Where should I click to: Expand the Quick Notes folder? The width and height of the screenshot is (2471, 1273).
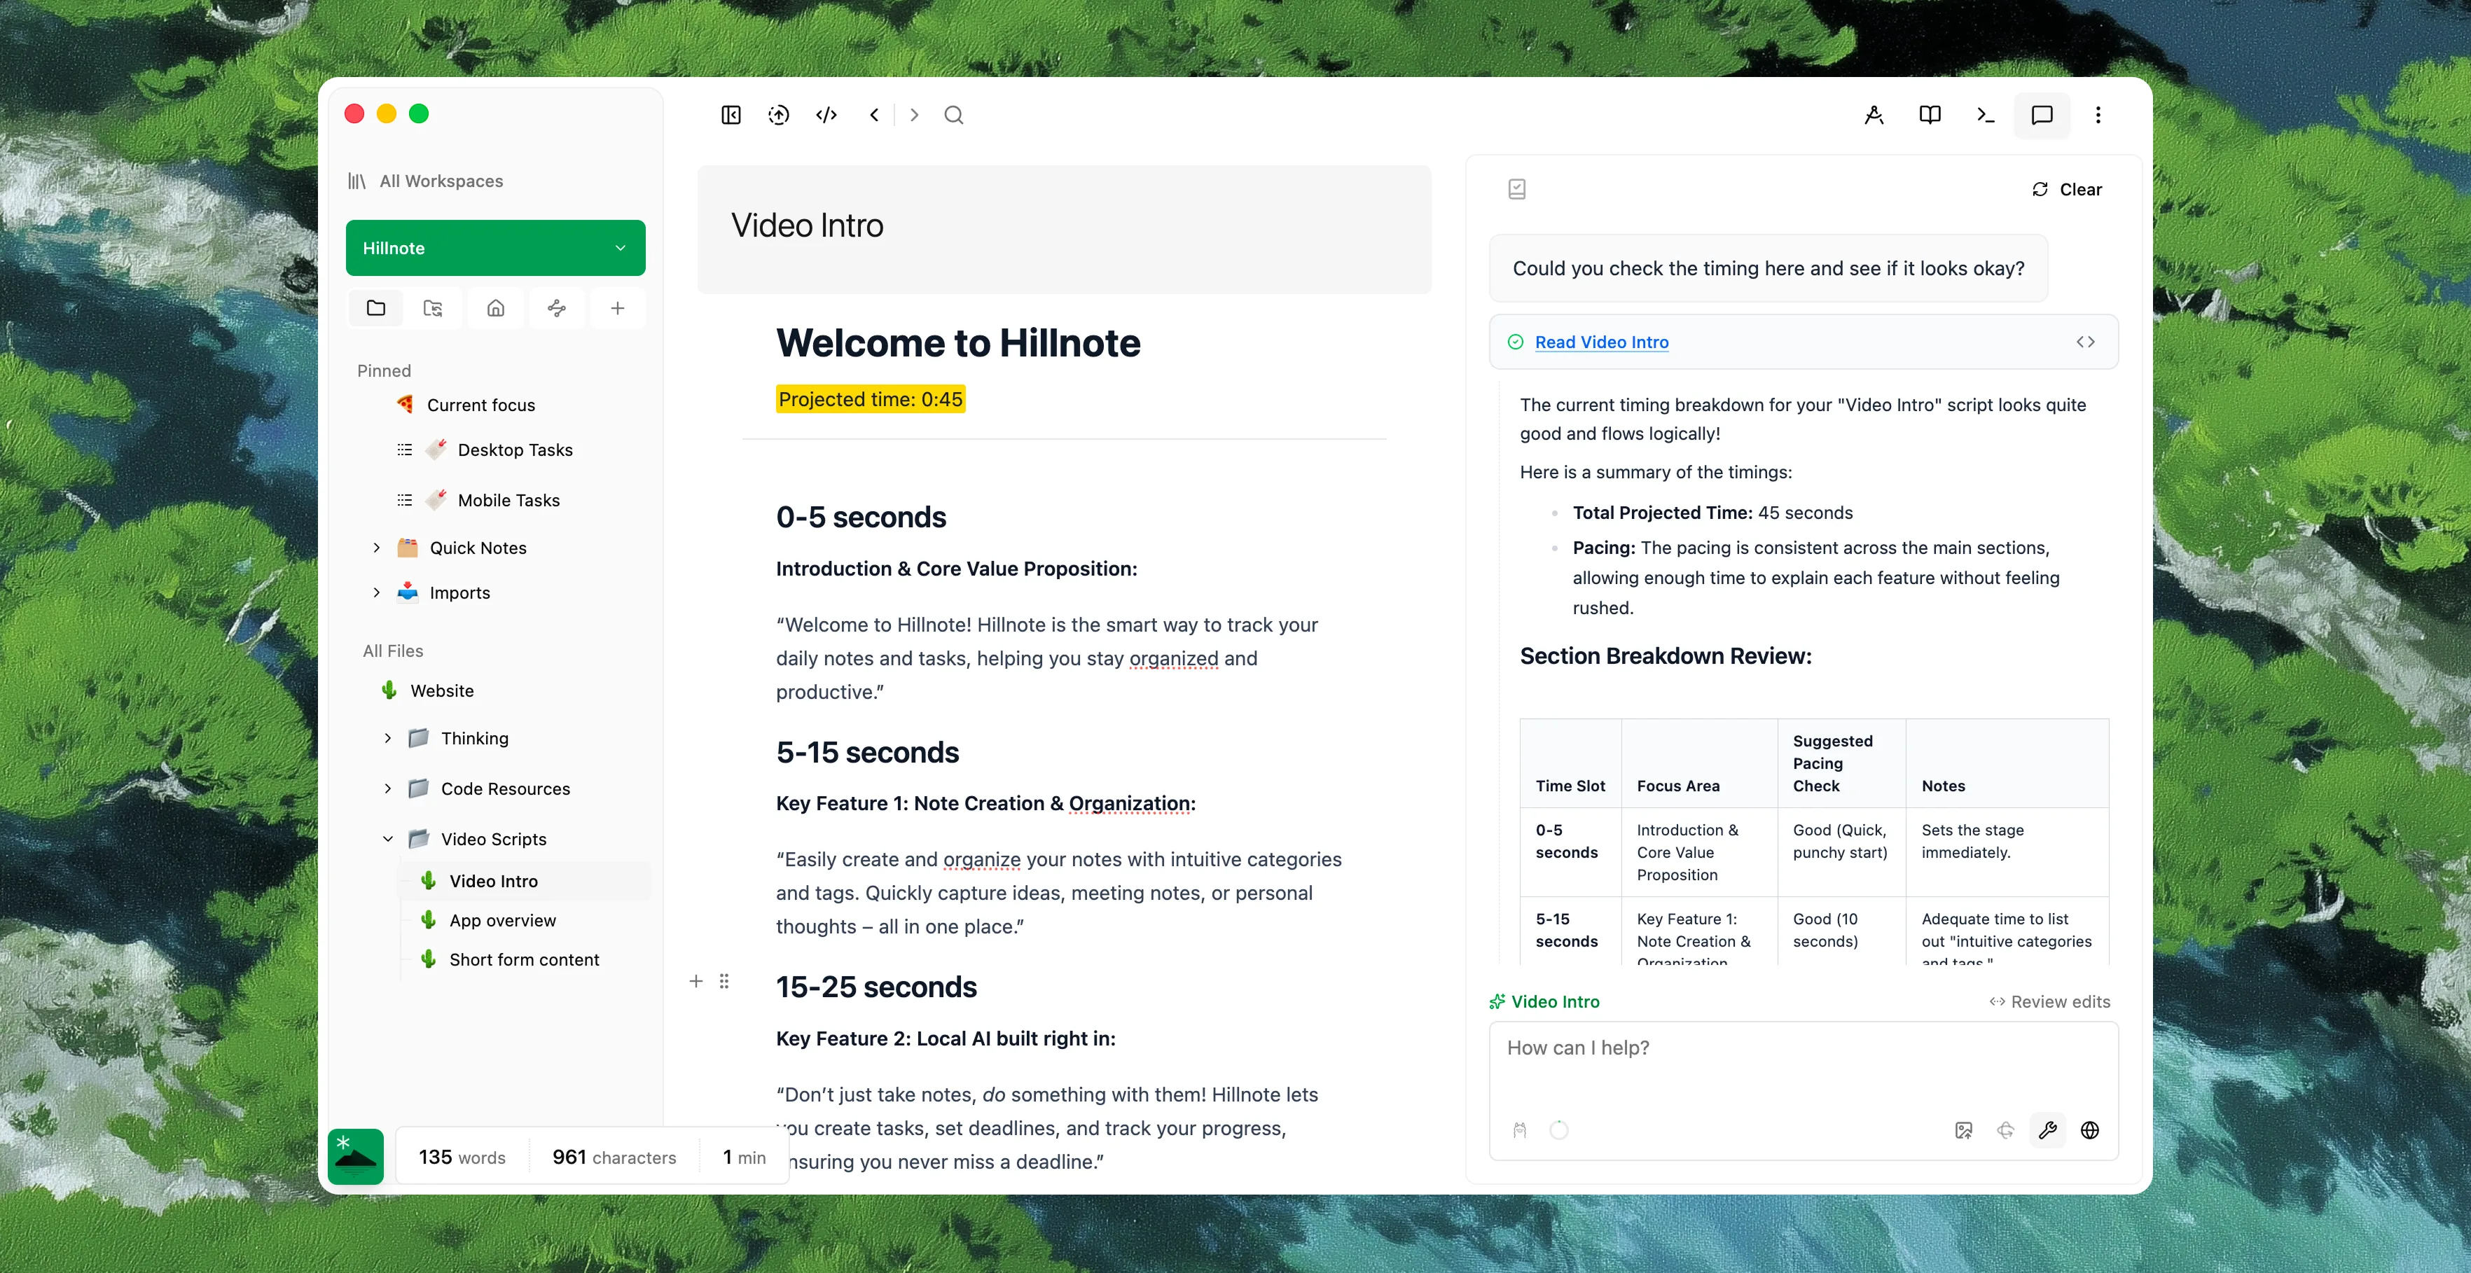click(x=376, y=548)
